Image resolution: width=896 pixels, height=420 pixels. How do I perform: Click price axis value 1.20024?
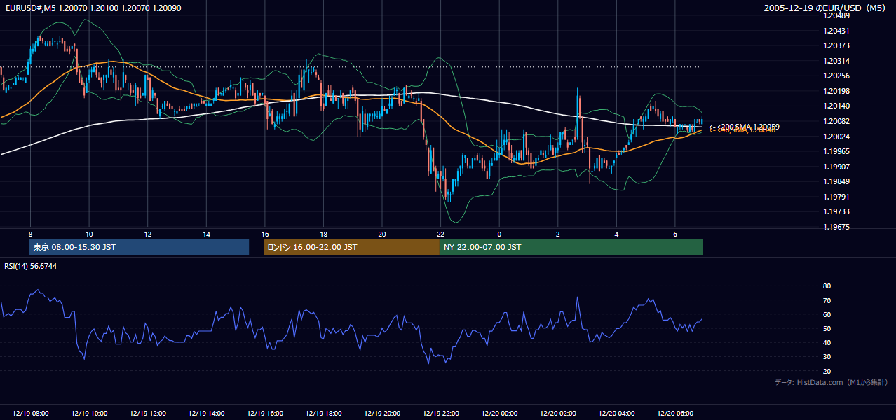tap(836, 136)
